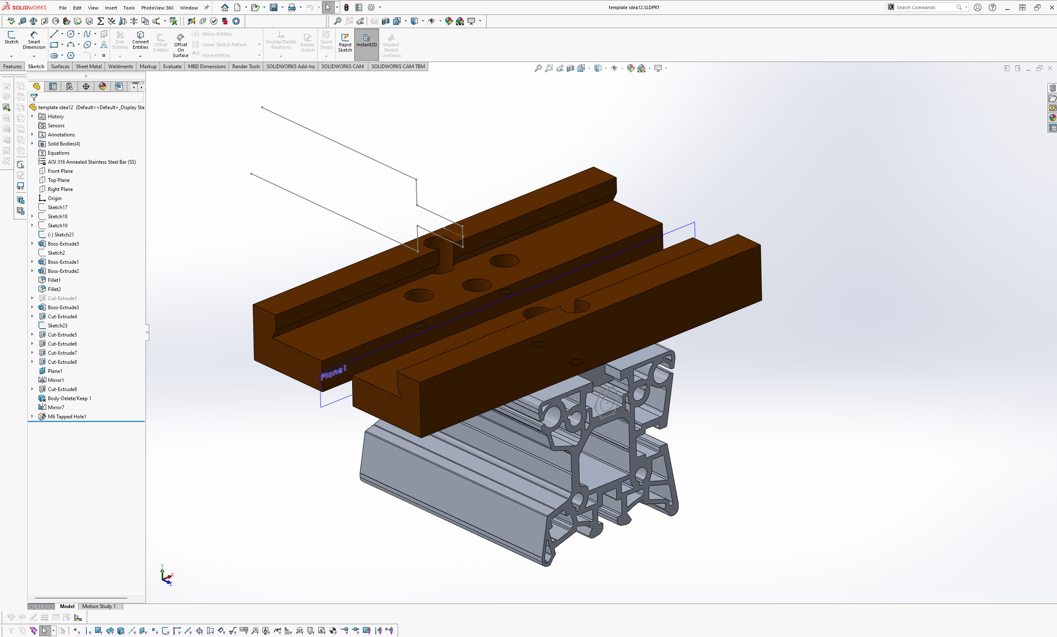Select the Model tab at bottom
This screenshot has width=1057, height=637.
click(x=67, y=606)
